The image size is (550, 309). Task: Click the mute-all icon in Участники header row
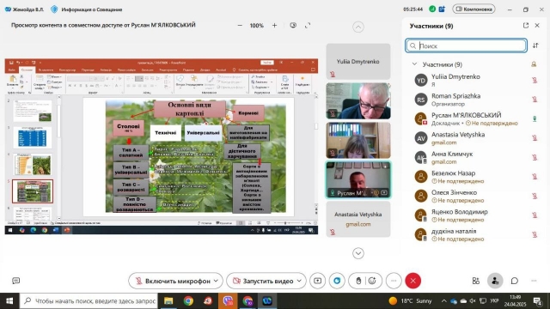pos(534,64)
